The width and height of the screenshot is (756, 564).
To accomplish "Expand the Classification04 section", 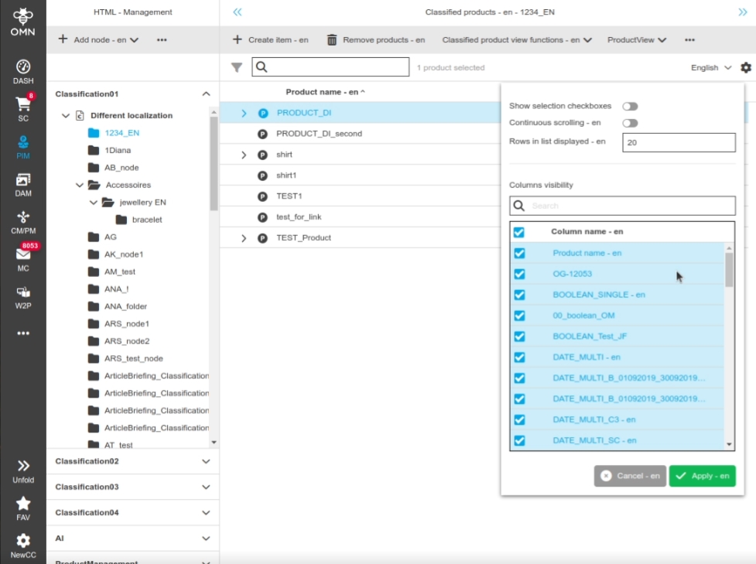I will tap(206, 512).
